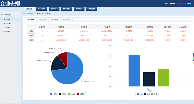Switch to the fourth content tab 分红结算

(x=66, y=20)
